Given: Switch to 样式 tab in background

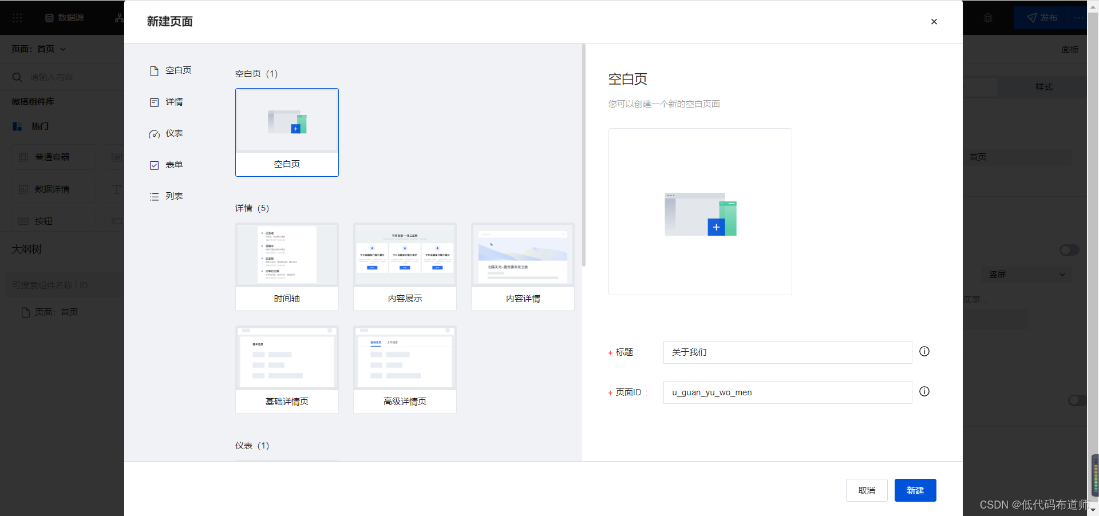Looking at the screenshot, I should pos(1043,87).
